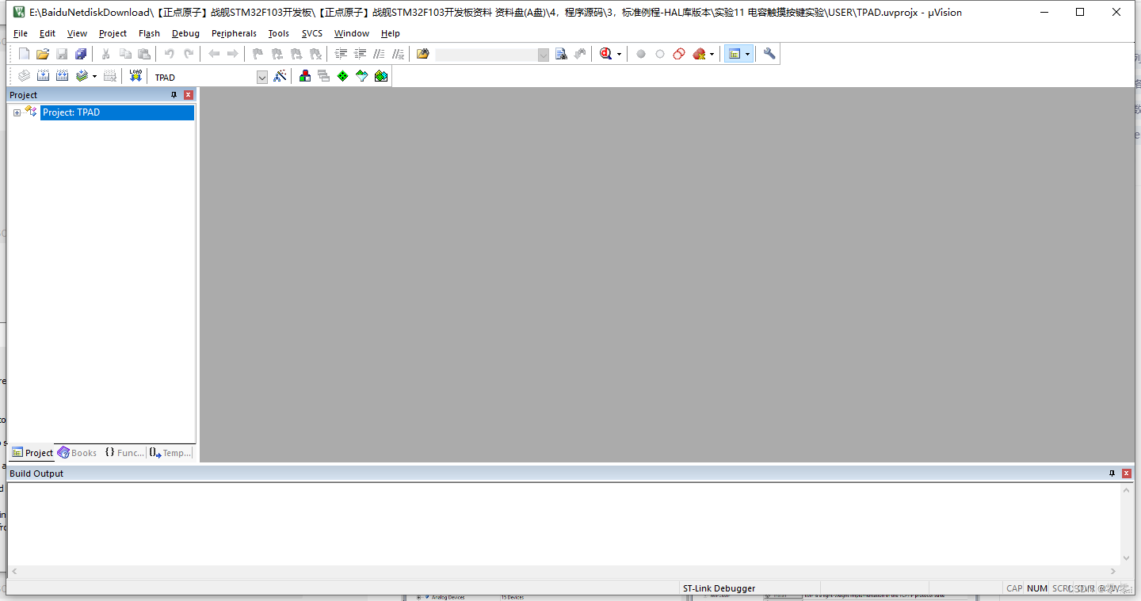Image resolution: width=1141 pixels, height=601 pixels.
Task: Open the Peripherals menu
Action: (234, 33)
